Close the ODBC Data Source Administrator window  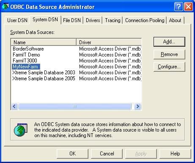[x=188, y=7]
